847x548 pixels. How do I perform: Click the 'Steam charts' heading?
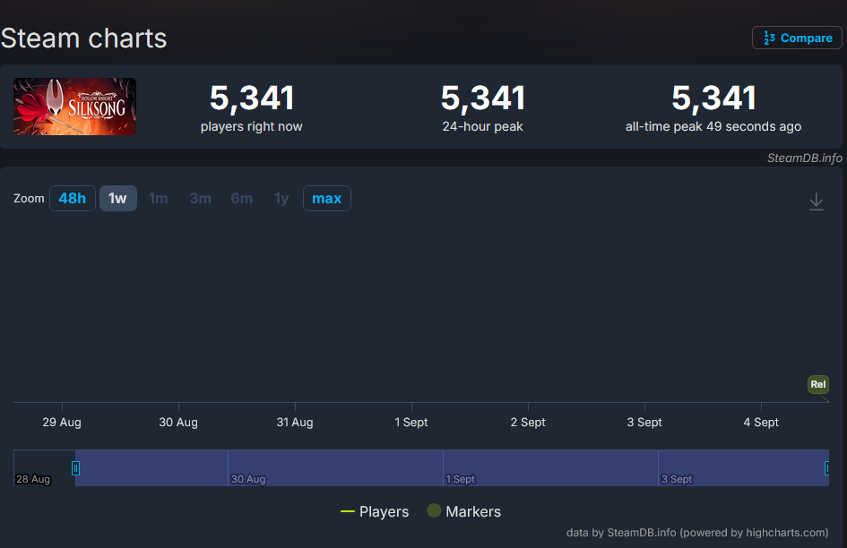pos(83,39)
